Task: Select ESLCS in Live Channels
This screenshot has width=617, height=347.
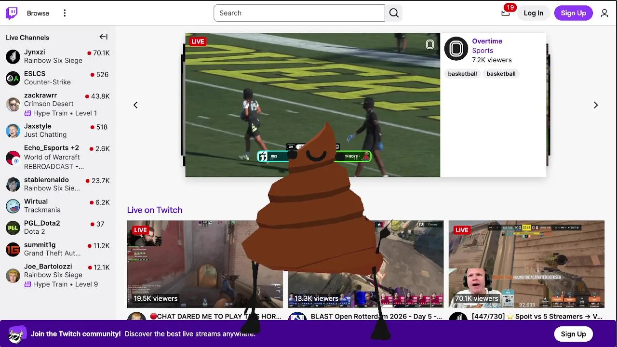Action: (58, 78)
